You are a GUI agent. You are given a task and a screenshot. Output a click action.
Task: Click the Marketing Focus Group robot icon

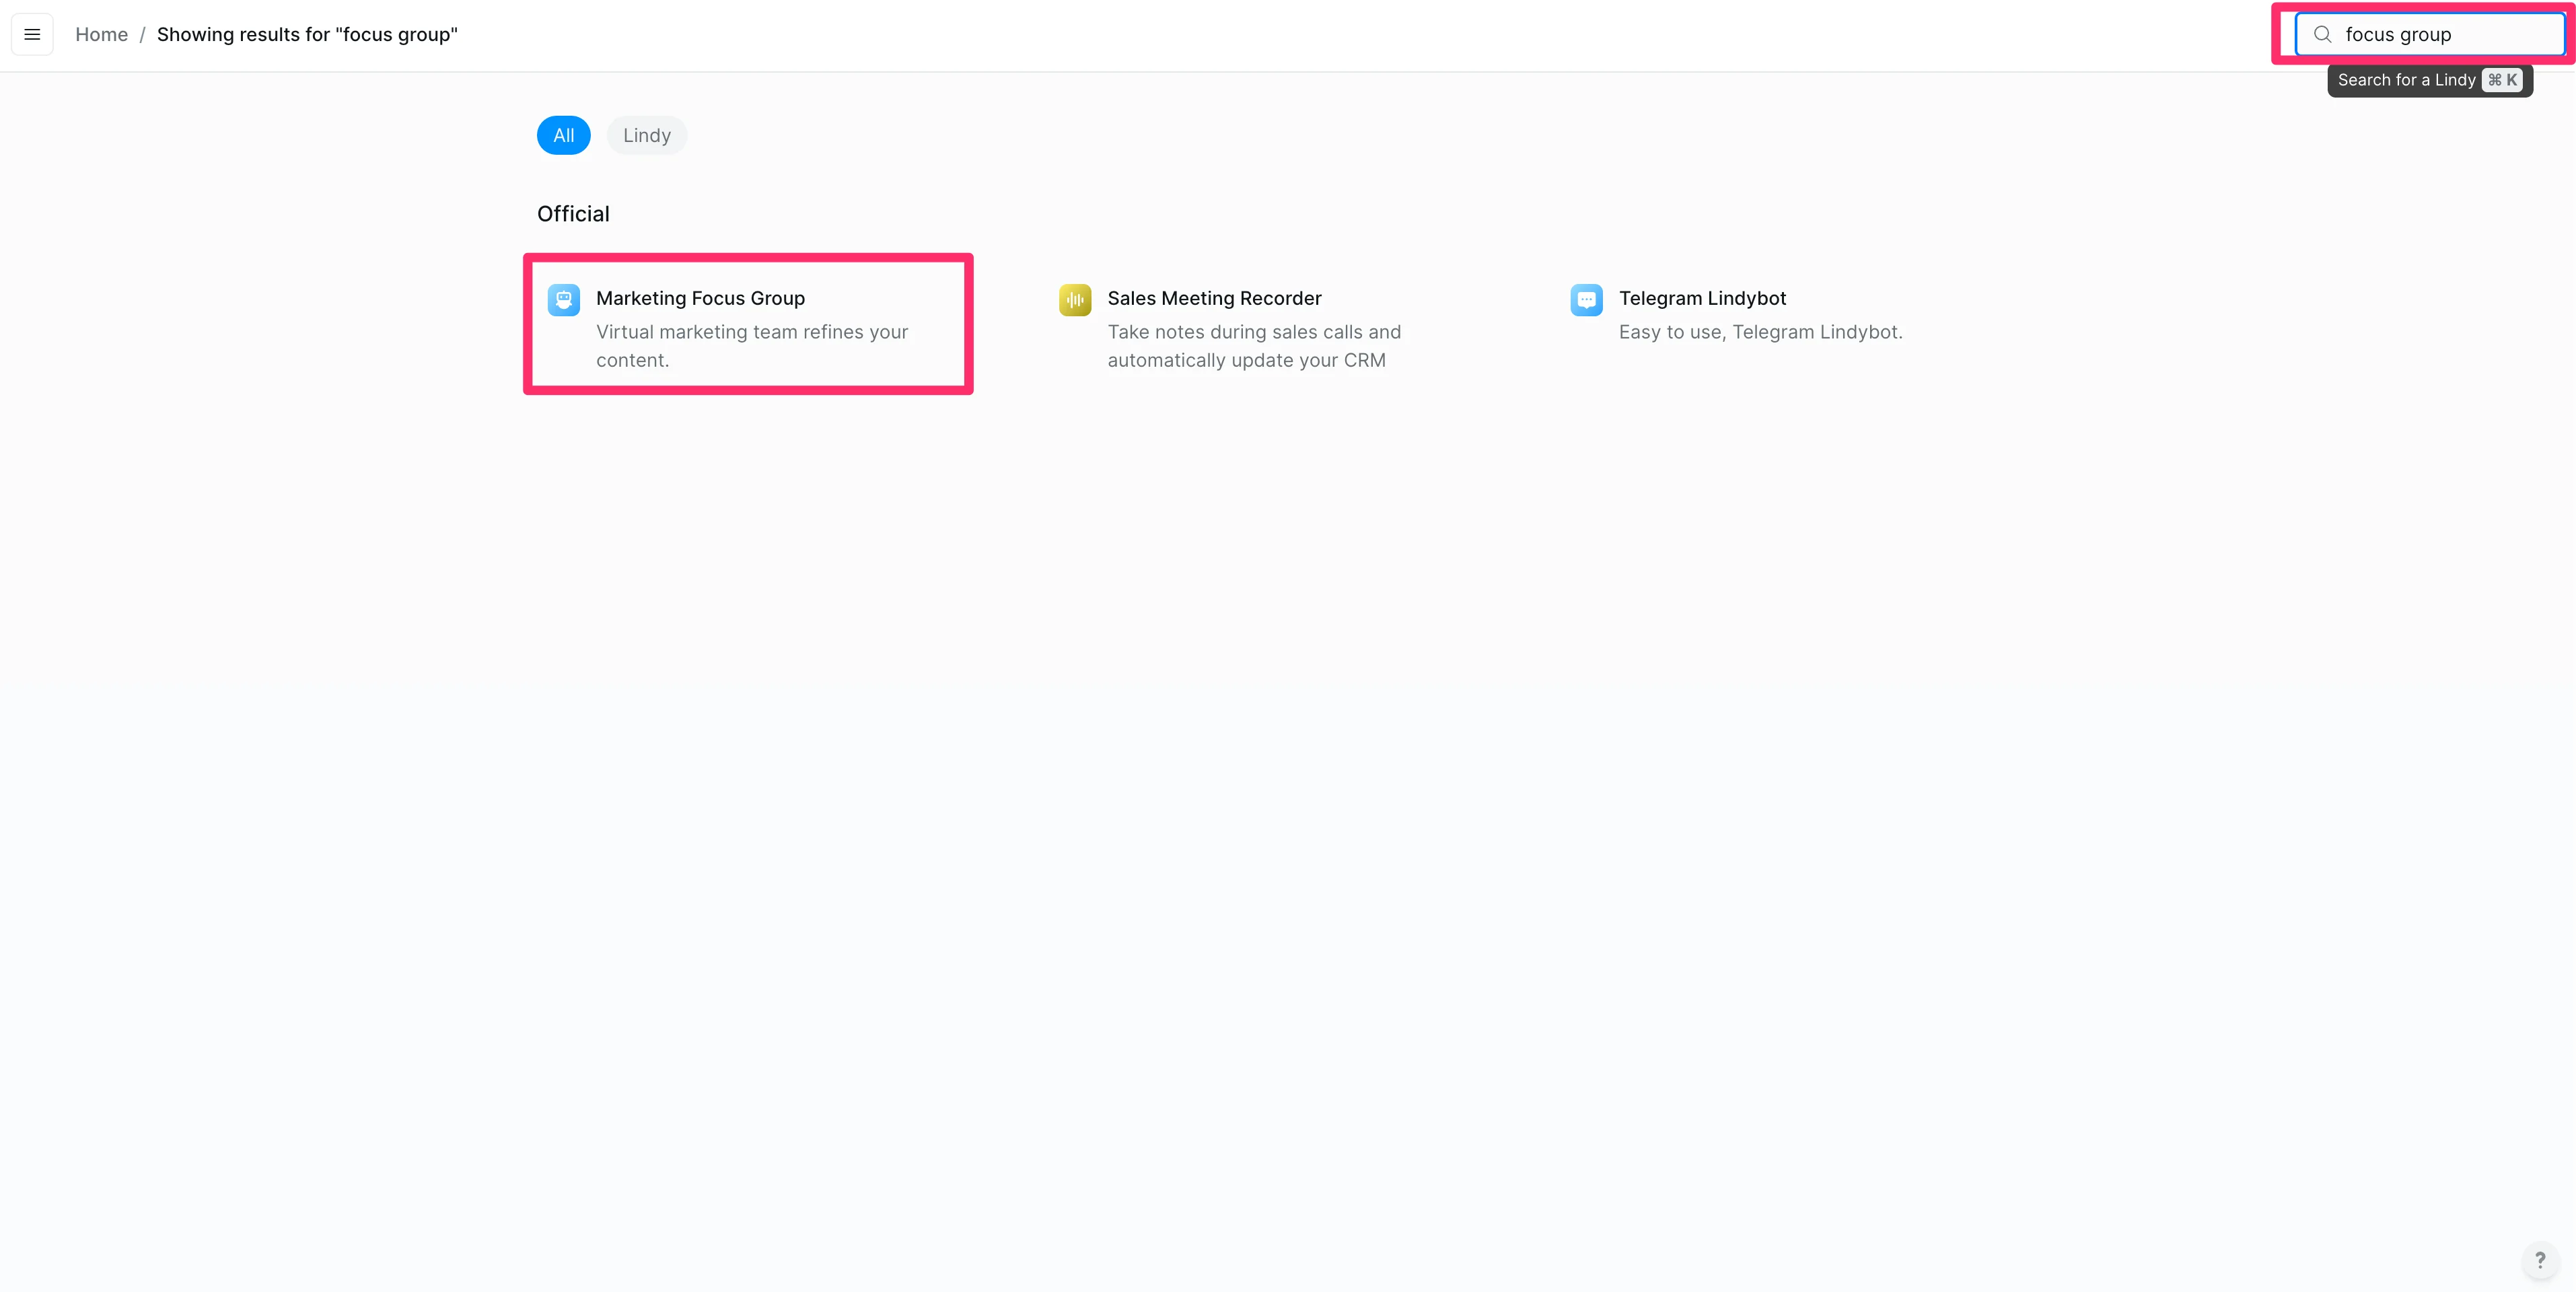click(563, 299)
